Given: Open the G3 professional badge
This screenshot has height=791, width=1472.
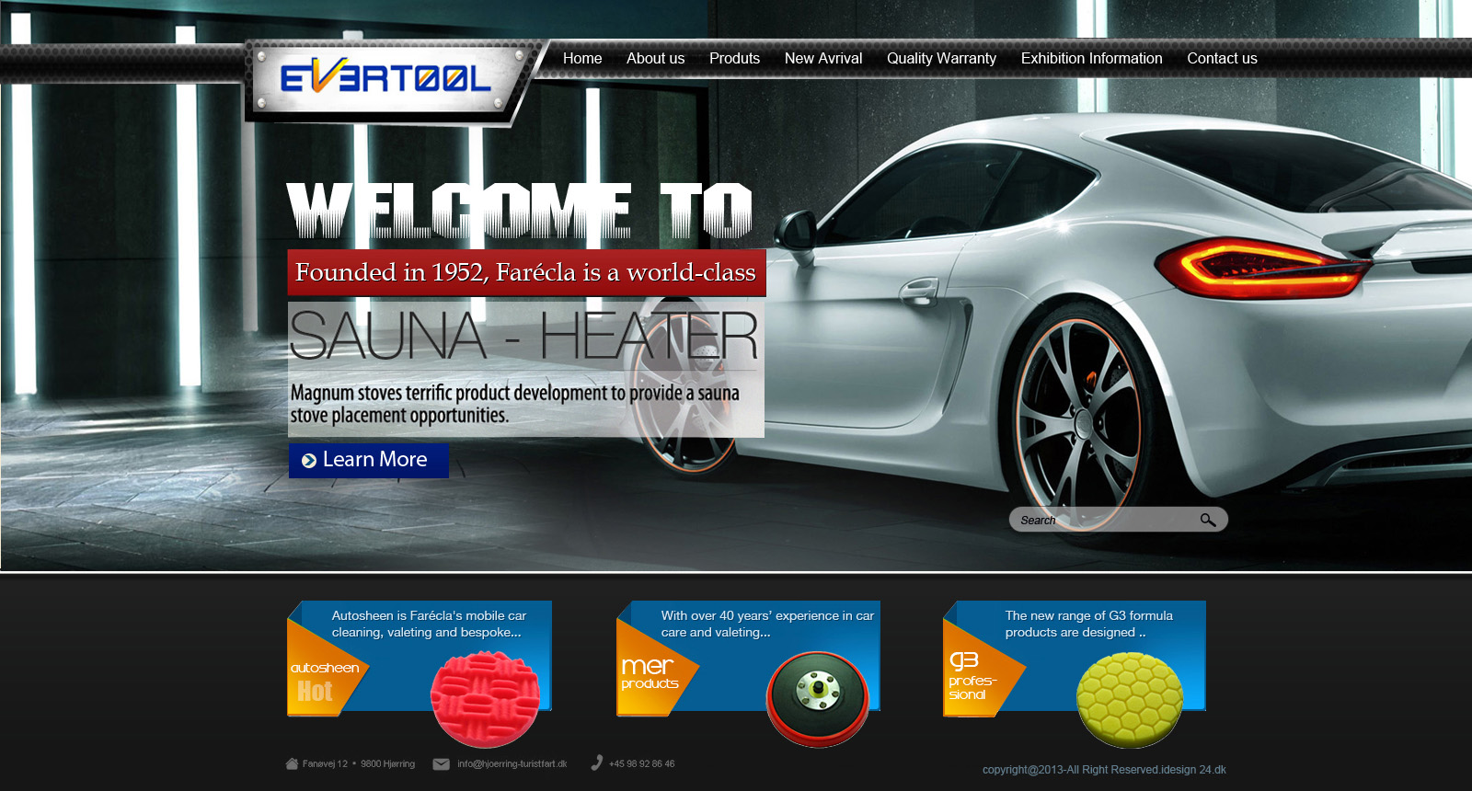Looking at the screenshot, I should [983, 668].
